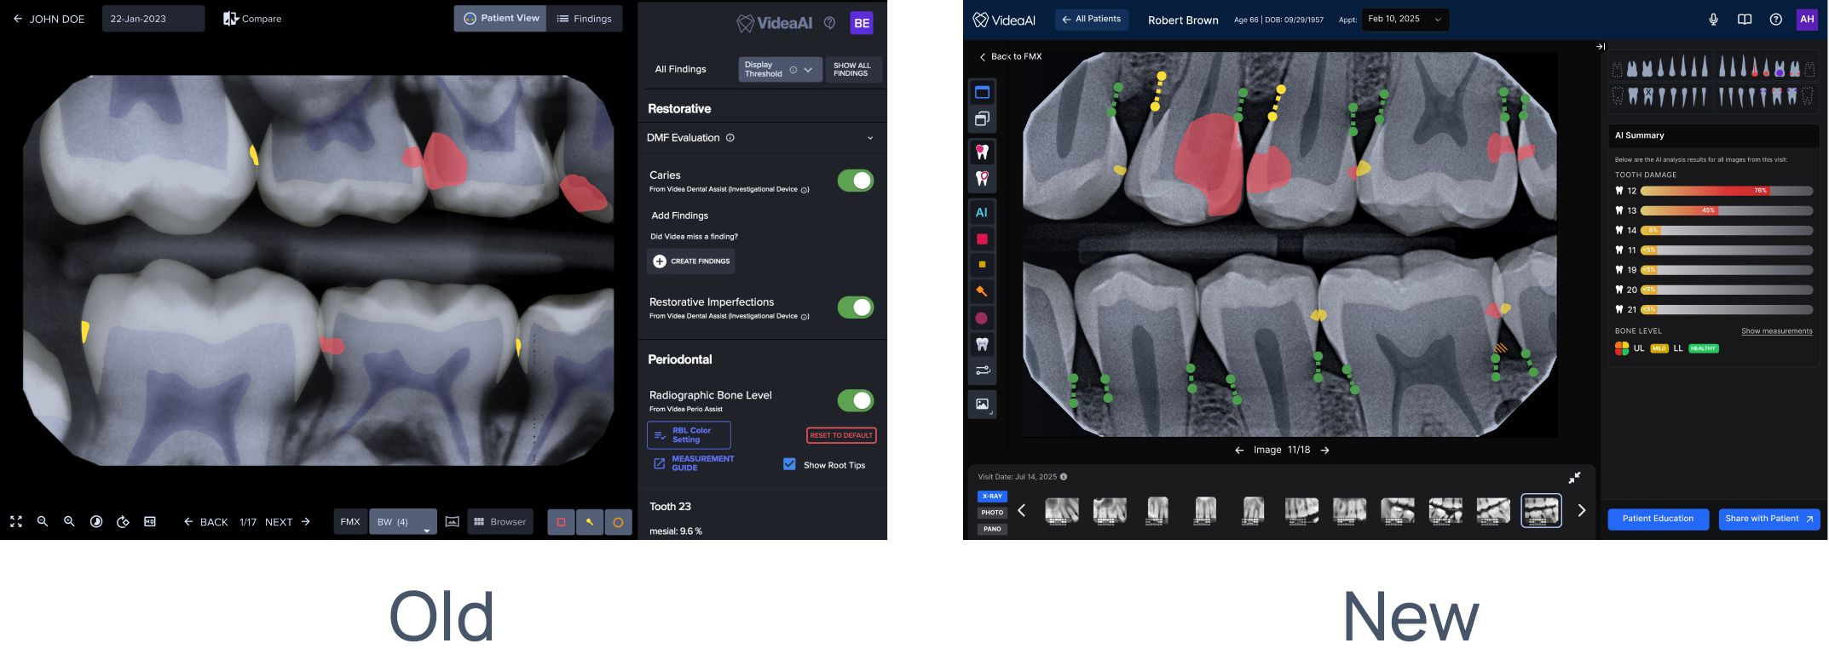Collapse the thumbnail strip with the shrink icon
The height and width of the screenshot is (649, 1829).
[x=1574, y=478]
